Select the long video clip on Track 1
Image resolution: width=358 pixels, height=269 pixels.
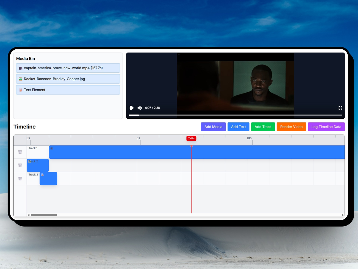click(197, 152)
